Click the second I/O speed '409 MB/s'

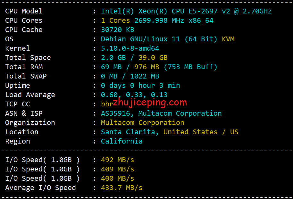(x=118, y=169)
